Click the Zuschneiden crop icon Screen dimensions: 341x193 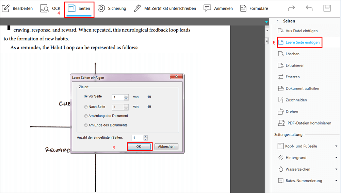point(281,100)
